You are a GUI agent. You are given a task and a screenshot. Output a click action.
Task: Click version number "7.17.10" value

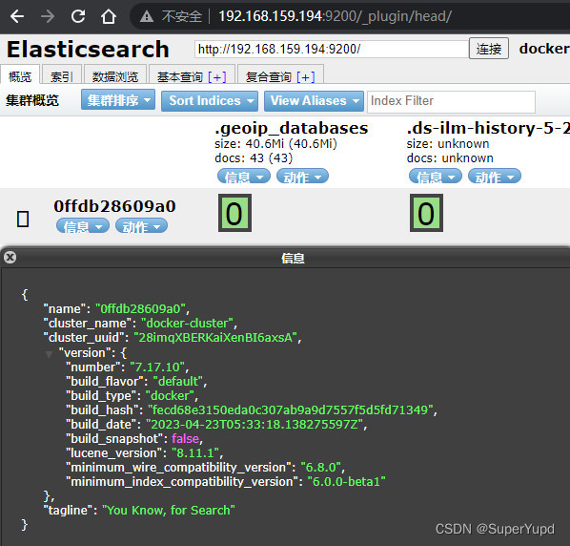point(157,367)
